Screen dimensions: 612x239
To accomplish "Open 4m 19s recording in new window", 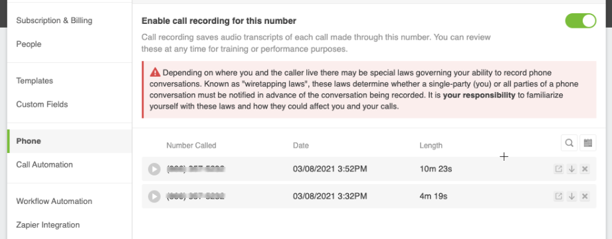I will click(559, 196).
